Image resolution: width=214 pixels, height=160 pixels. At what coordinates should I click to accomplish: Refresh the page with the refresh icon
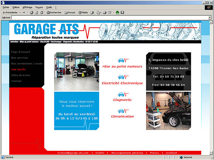36,12
